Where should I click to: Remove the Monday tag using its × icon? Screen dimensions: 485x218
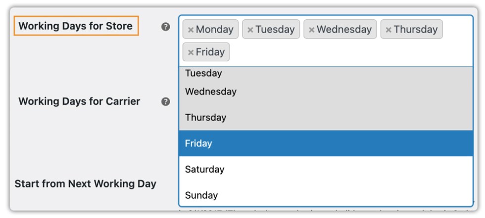pos(191,30)
